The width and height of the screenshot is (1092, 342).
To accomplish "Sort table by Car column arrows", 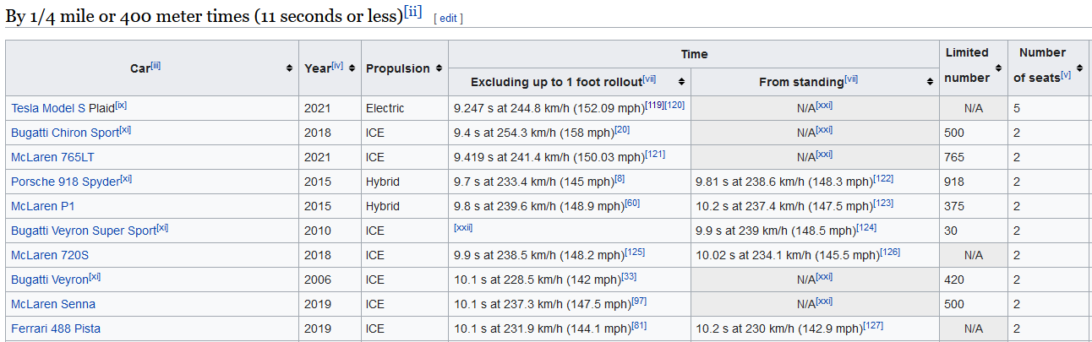I will tap(290, 68).
